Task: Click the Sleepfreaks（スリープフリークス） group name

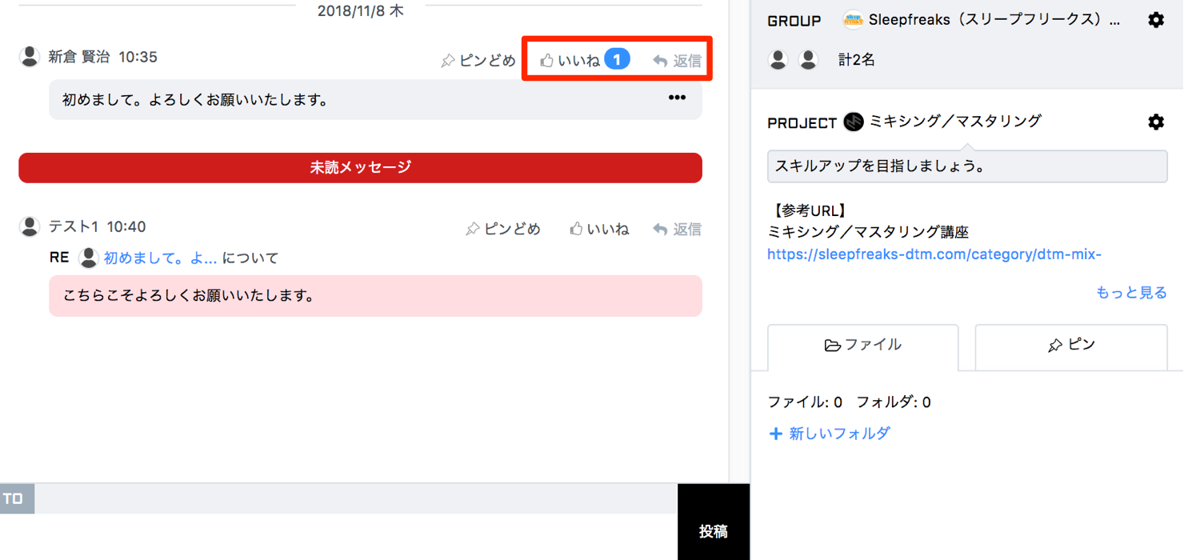Action: [994, 20]
